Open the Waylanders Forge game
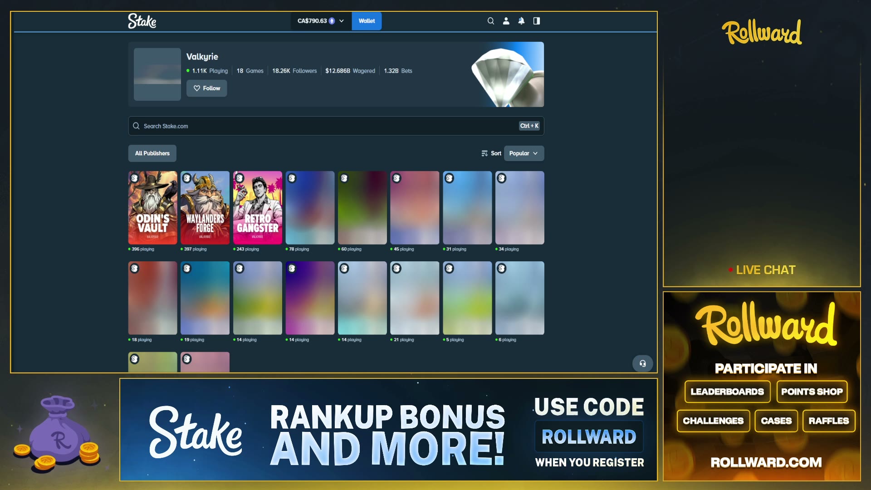This screenshot has width=871, height=490. point(205,208)
